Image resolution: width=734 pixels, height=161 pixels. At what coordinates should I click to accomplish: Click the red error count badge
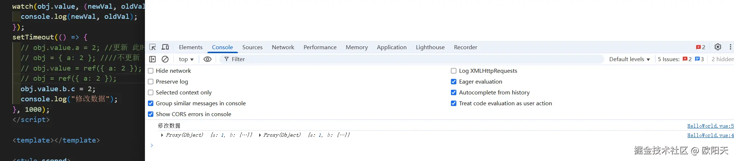pyautogui.click(x=700, y=47)
